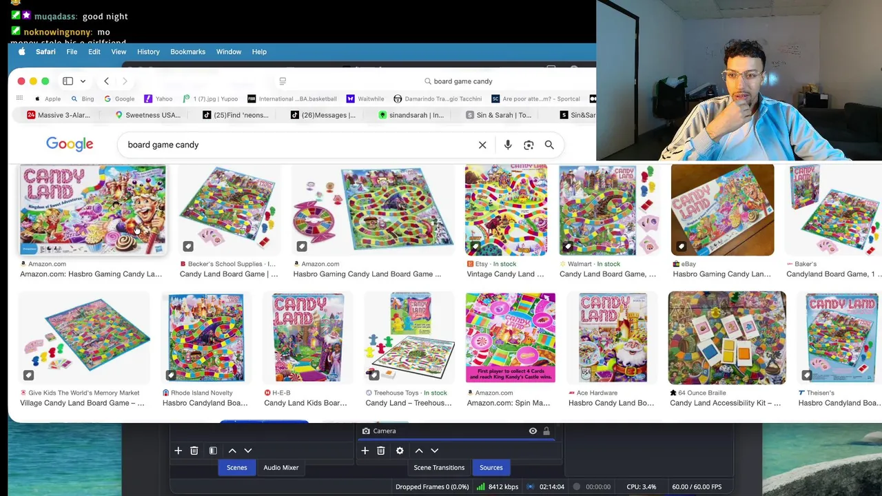Go forward to next page
The image size is (882, 496).
[x=125, y=81]
